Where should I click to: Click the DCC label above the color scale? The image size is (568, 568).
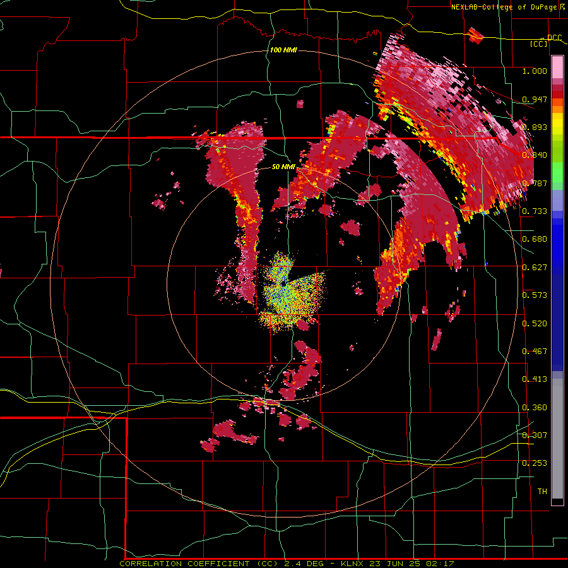pyautogui.click(x=554, y=37)
